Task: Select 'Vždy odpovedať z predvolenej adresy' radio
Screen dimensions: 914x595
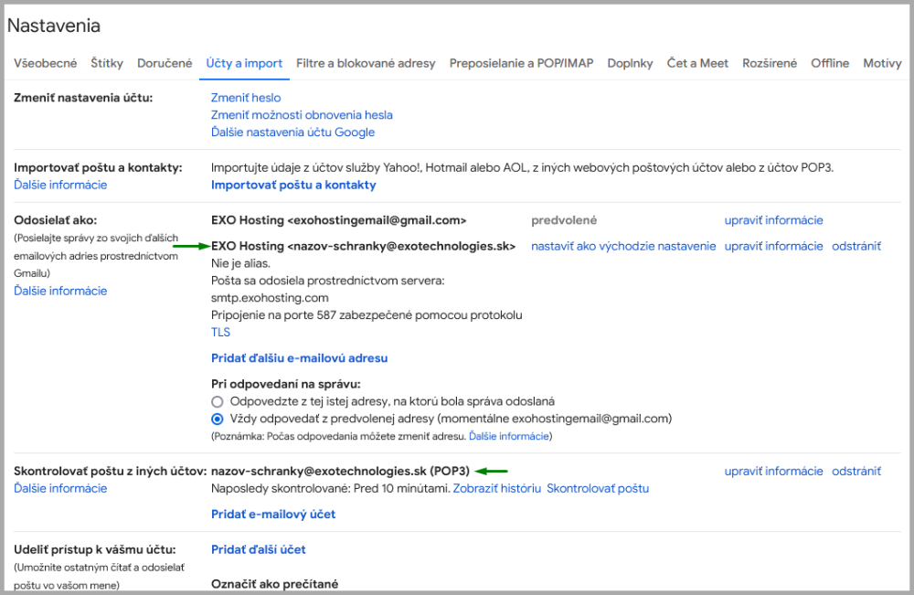Action: click(x=218, y=419)
